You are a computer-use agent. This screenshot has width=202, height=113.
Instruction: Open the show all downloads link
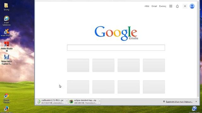(x=179, y=102)
